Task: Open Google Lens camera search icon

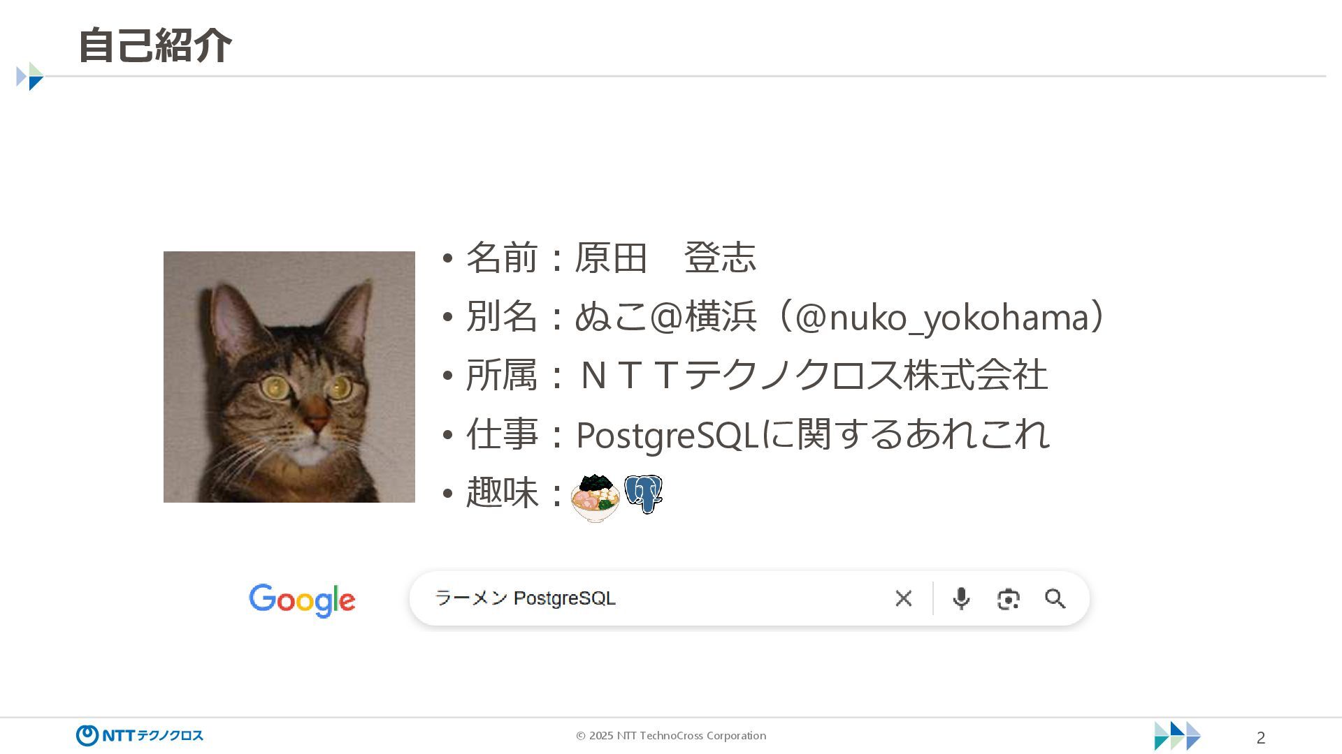Action: [1008, 599]
